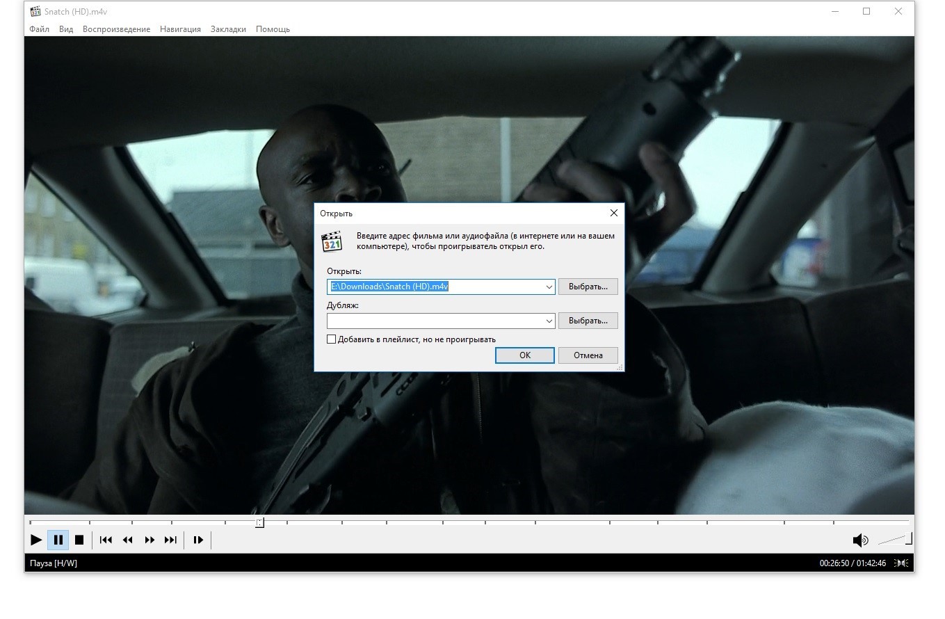
Task: Click the frame step button
Action: [198, 540]
